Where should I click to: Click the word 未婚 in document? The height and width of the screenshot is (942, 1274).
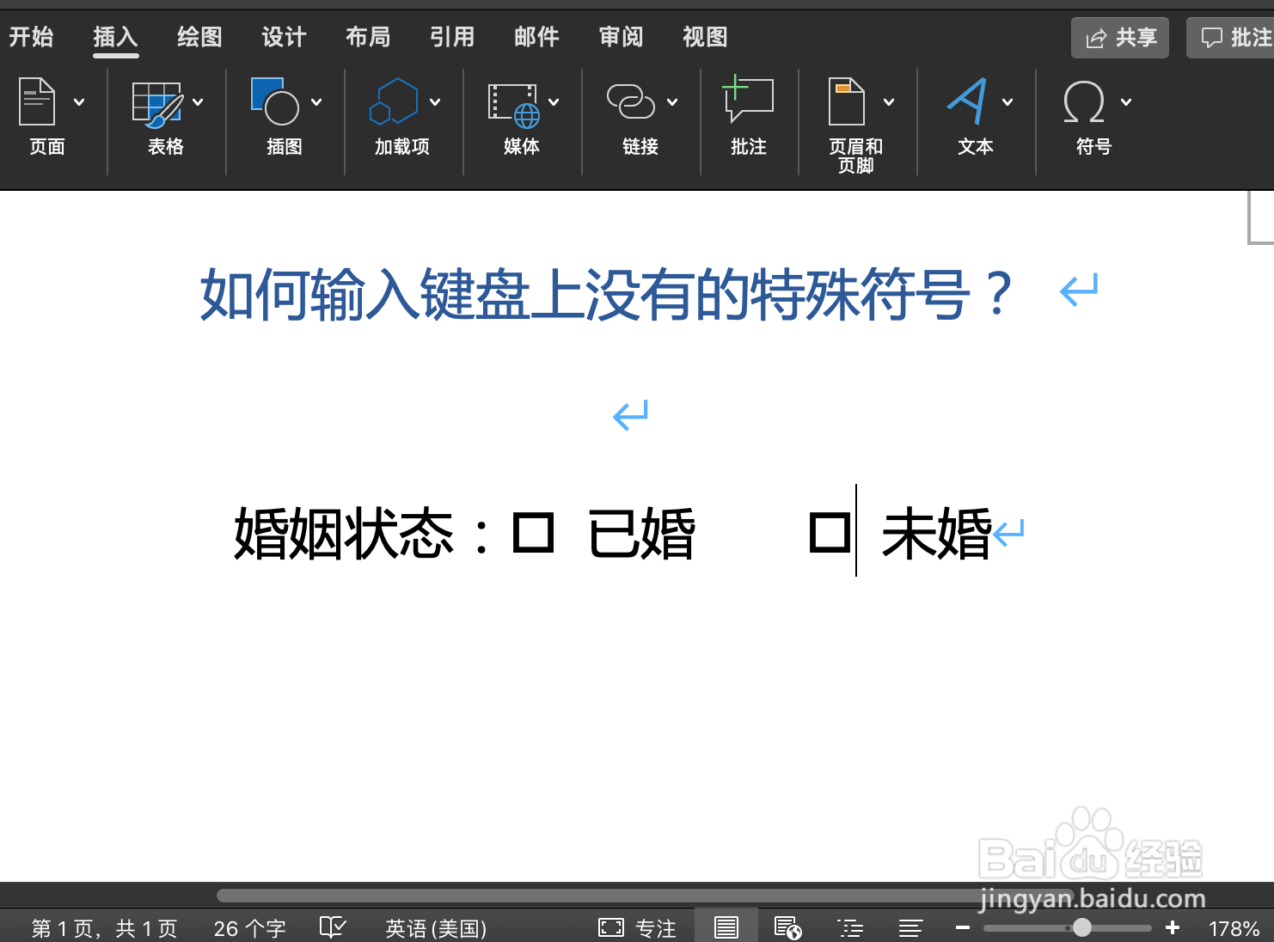(937, 534)
